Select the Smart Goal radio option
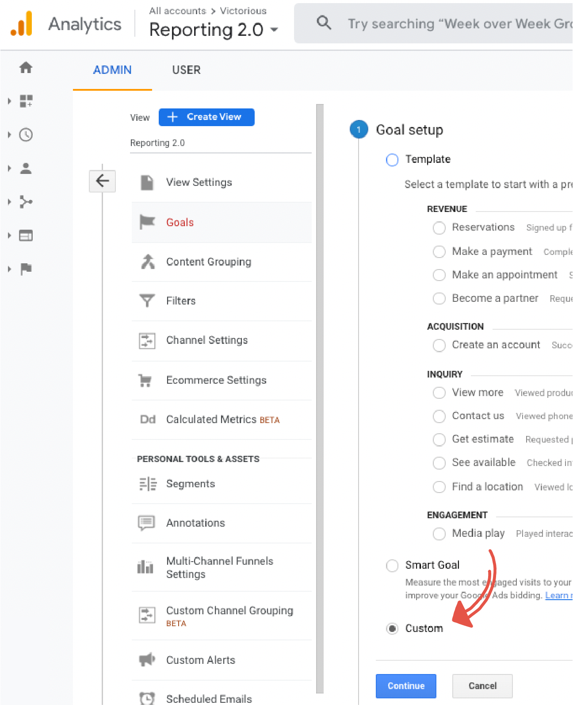Viewport: 573px width, 705px height. [x=392, y=566]
